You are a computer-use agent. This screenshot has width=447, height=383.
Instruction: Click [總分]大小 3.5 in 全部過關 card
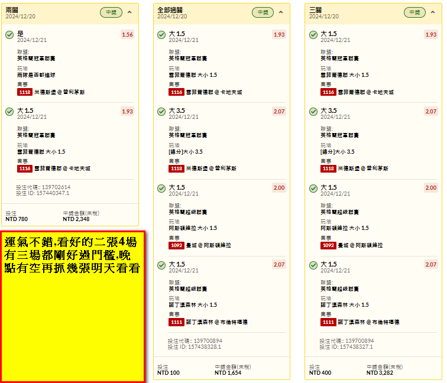point(186,151)
